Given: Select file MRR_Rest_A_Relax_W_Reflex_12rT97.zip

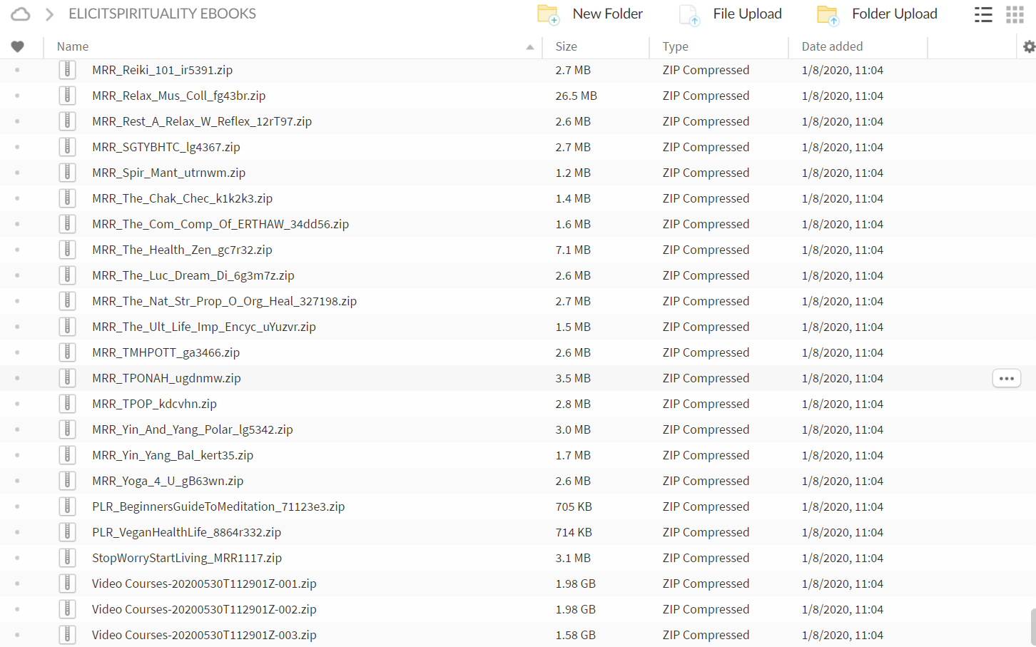Looking at the screenshot, I should (202, 121).
